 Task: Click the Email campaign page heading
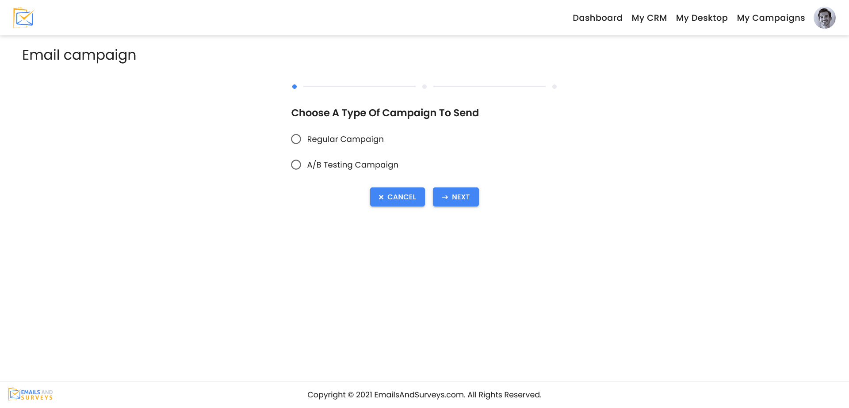pos(79,55)
